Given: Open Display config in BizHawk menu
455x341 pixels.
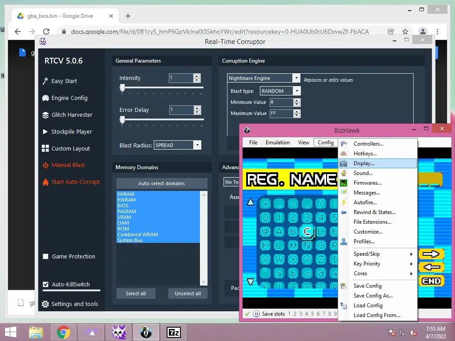Looking at the screenshot, I should coord(378,163).
